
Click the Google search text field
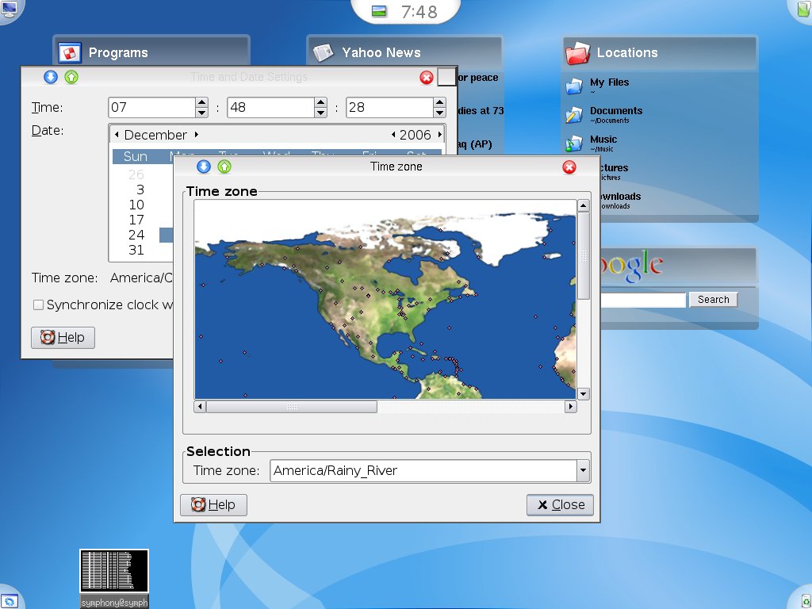pyautogui.click(x=643, y=300)
